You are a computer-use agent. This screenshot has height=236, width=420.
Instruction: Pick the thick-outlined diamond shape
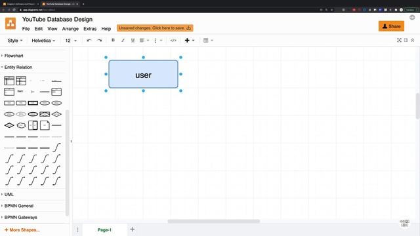[9, 125]
